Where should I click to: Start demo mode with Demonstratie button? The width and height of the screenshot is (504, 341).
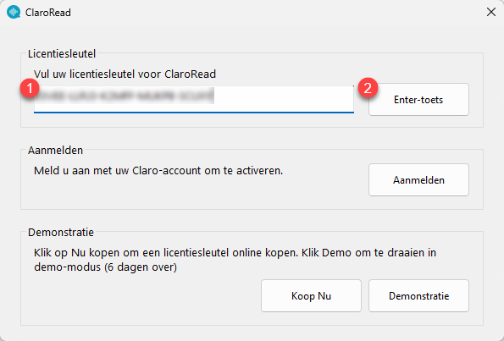pyautogui.click(x=418, y=295)
